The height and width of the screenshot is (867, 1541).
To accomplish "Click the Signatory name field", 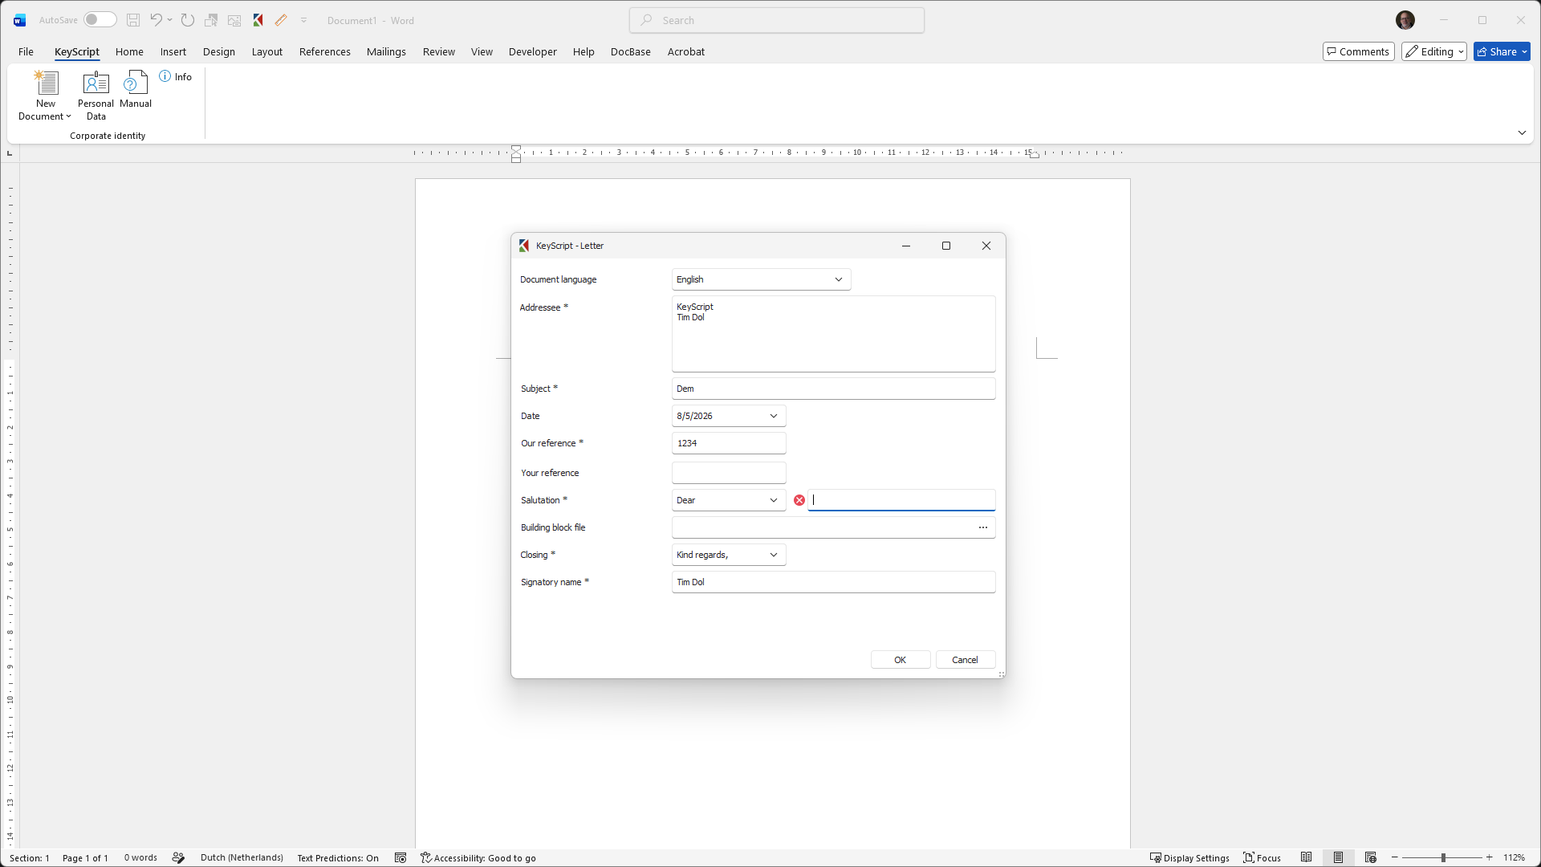I will [833, 582].
